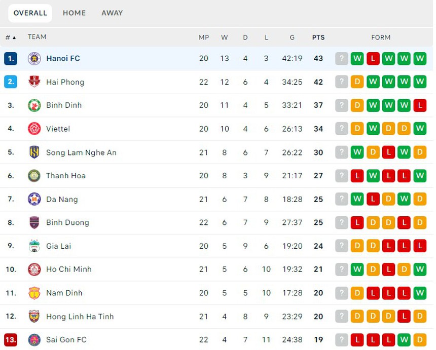Select the Thanh Hoa club badge

tap(33, 176)
